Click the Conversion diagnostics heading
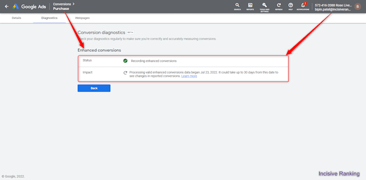366x180 pixels. click(x=101, y=32)
